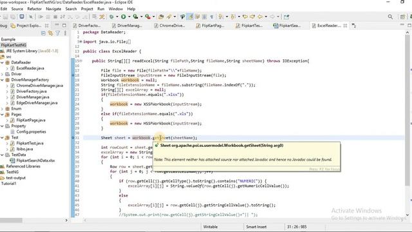Maximize the Project Explorer panel
This screenshot has width=412, height=232.
[64, 25]
